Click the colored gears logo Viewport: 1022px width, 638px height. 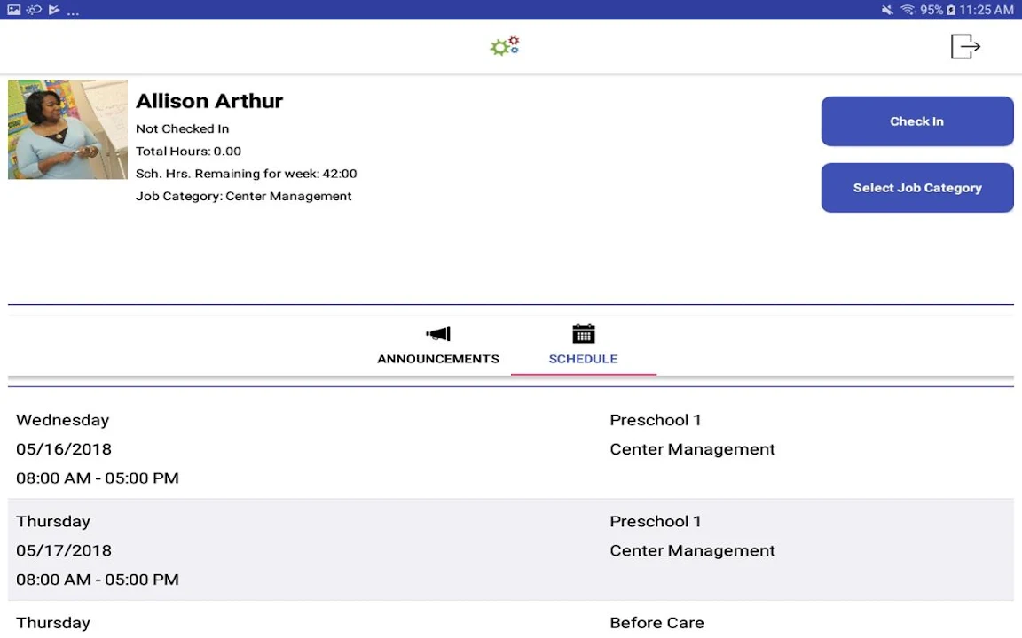coord(505,46)
